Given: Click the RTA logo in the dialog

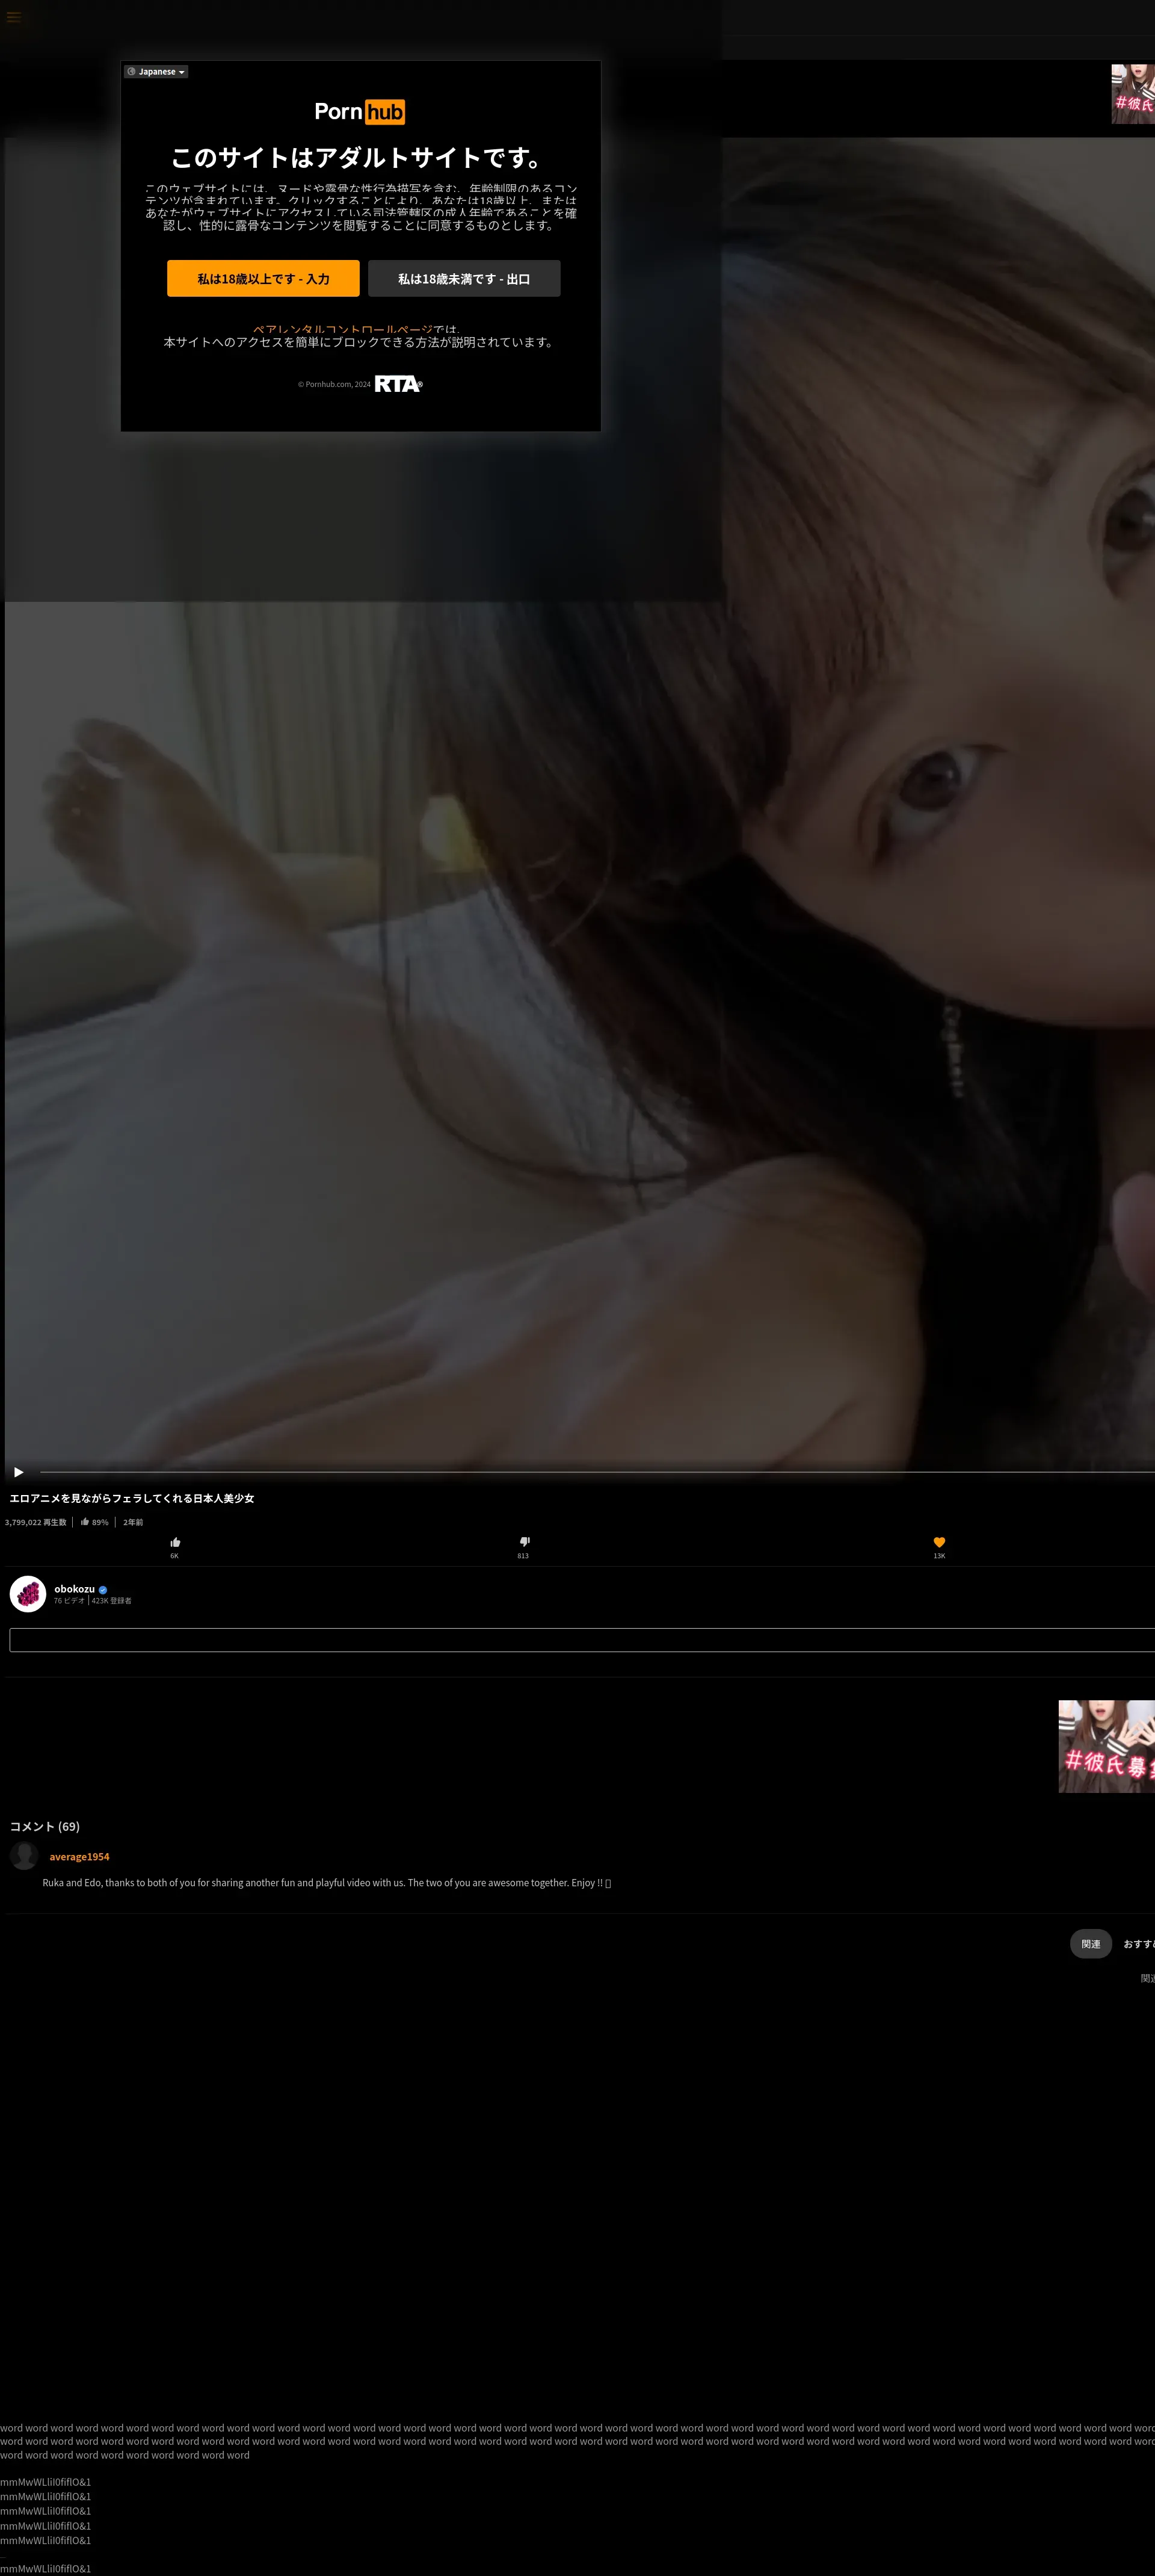Looking at the screenshot, I should click(x=398, y=384).
